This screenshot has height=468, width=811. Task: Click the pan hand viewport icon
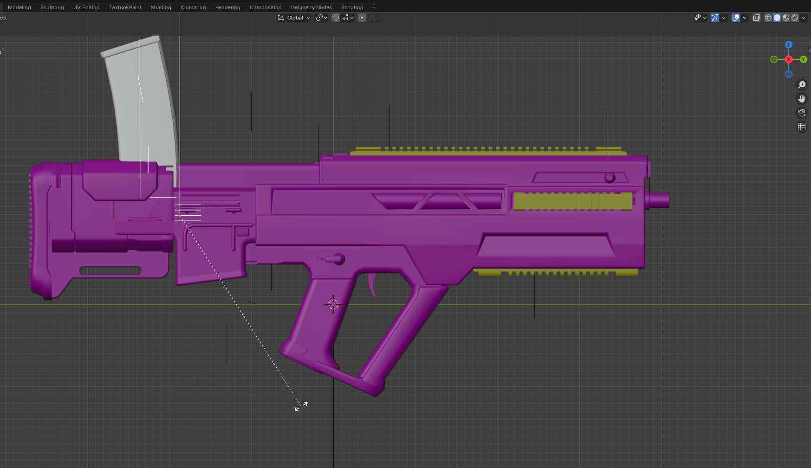(801, 99)
